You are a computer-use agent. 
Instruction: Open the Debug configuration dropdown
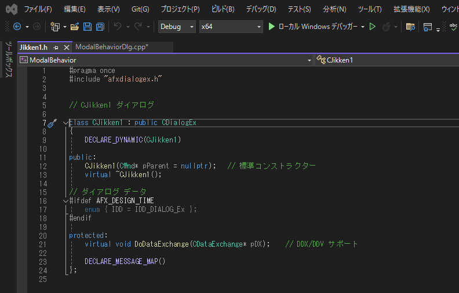click(x=177, y=27)
